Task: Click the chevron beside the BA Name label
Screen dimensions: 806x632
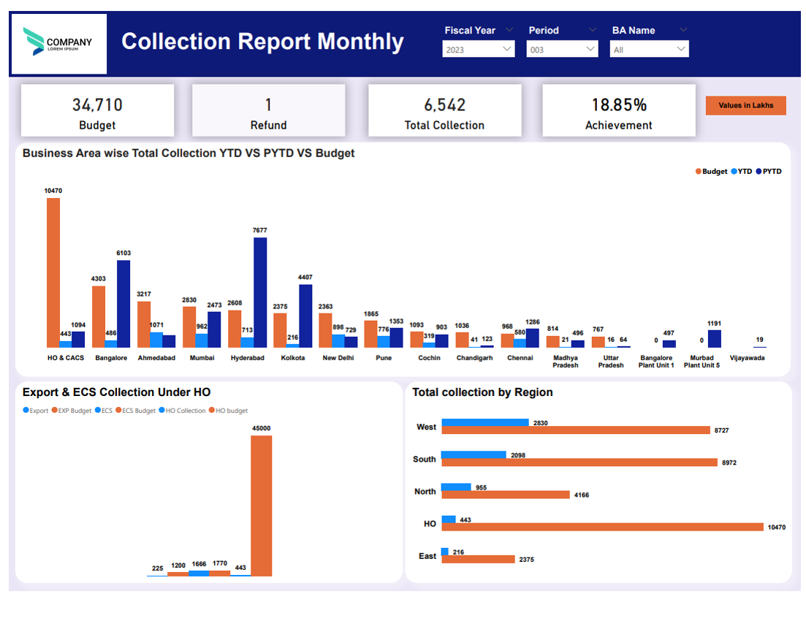Action: tap(683, 31)
